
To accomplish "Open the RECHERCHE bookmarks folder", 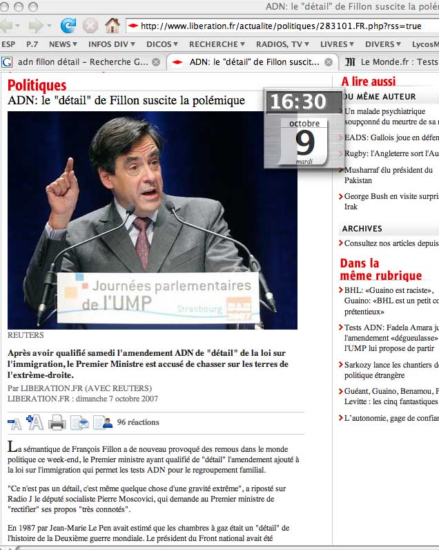I will 217,44.
